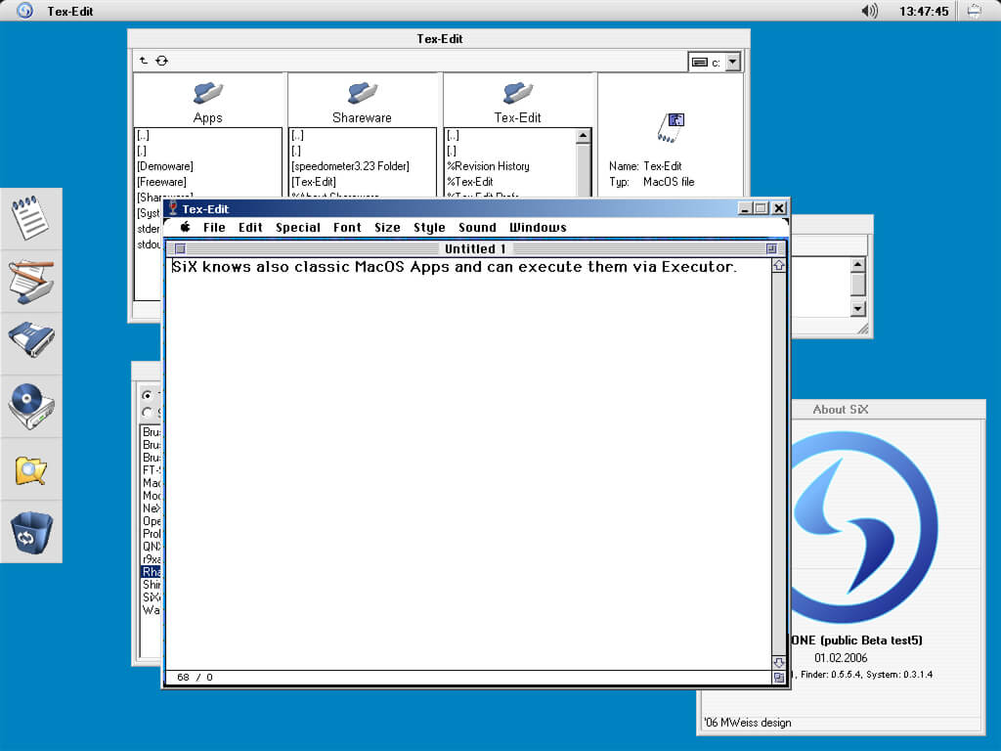This screenshot has height=751, width=1001.
Task: Open the Apple menu in Tex-Edit
Action: pos(185,227)
